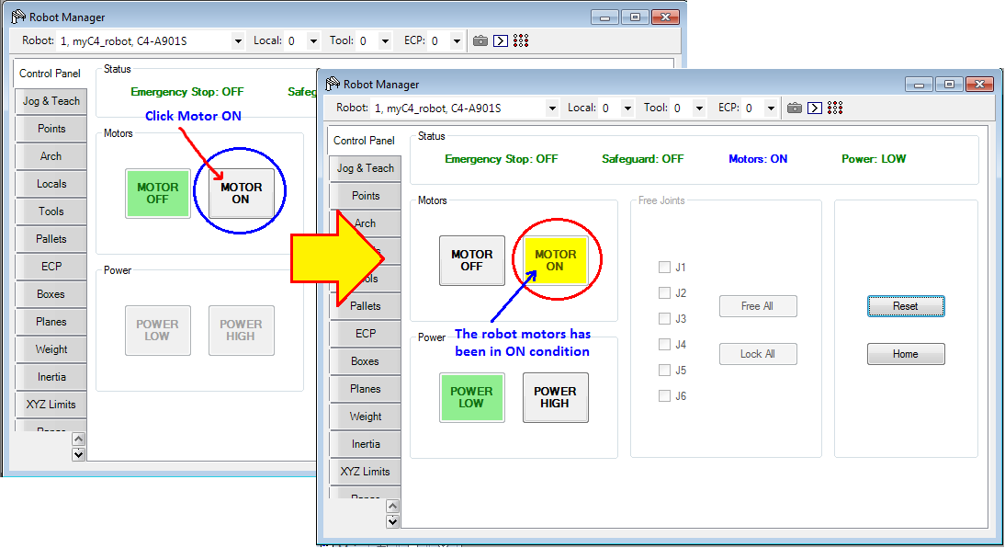This screenshot has height=548, width=1005.
Task: Switch to Jog & Teach tab in front window
Action: point(366,168)
